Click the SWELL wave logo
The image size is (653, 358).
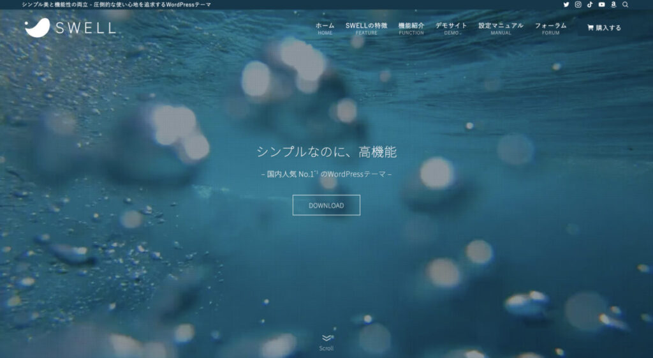[x=38, y=27]
